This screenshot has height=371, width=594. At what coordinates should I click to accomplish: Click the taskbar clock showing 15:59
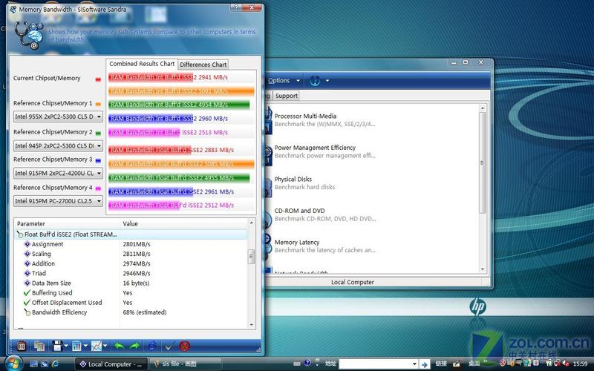click(x=580, y=364)
